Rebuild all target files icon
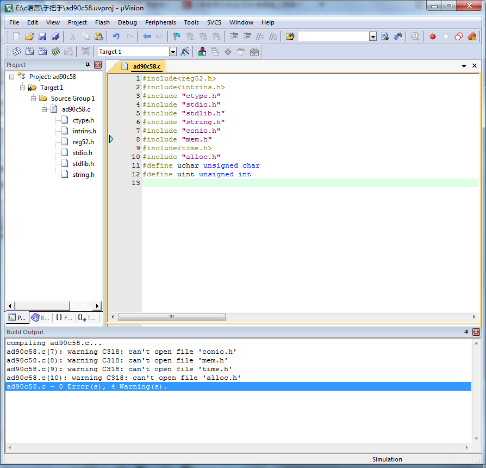The image size is (486, 468). (x=42, y=52)
